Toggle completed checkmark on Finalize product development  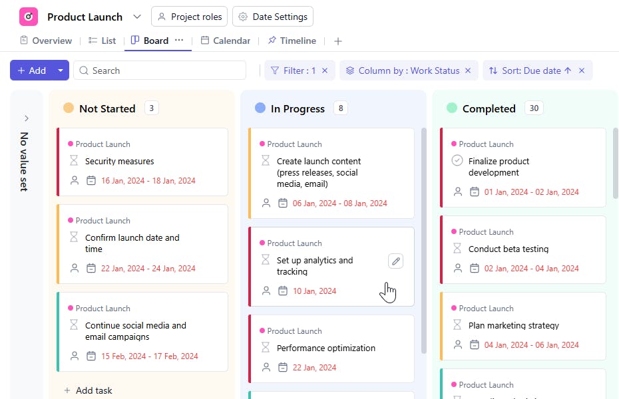(457, 161)
